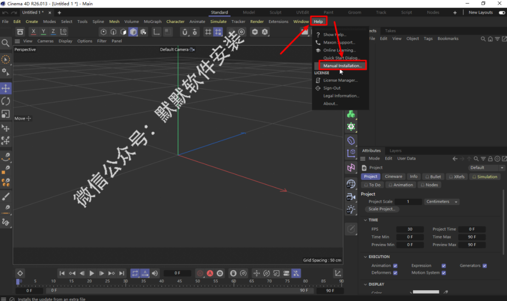507x301 pixels.
Task: Click the red Autokeying icon
Action: (x=210, y=273)
